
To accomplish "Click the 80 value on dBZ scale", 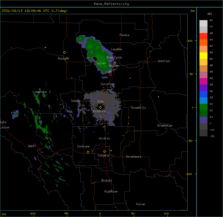I will pos(211,20).
